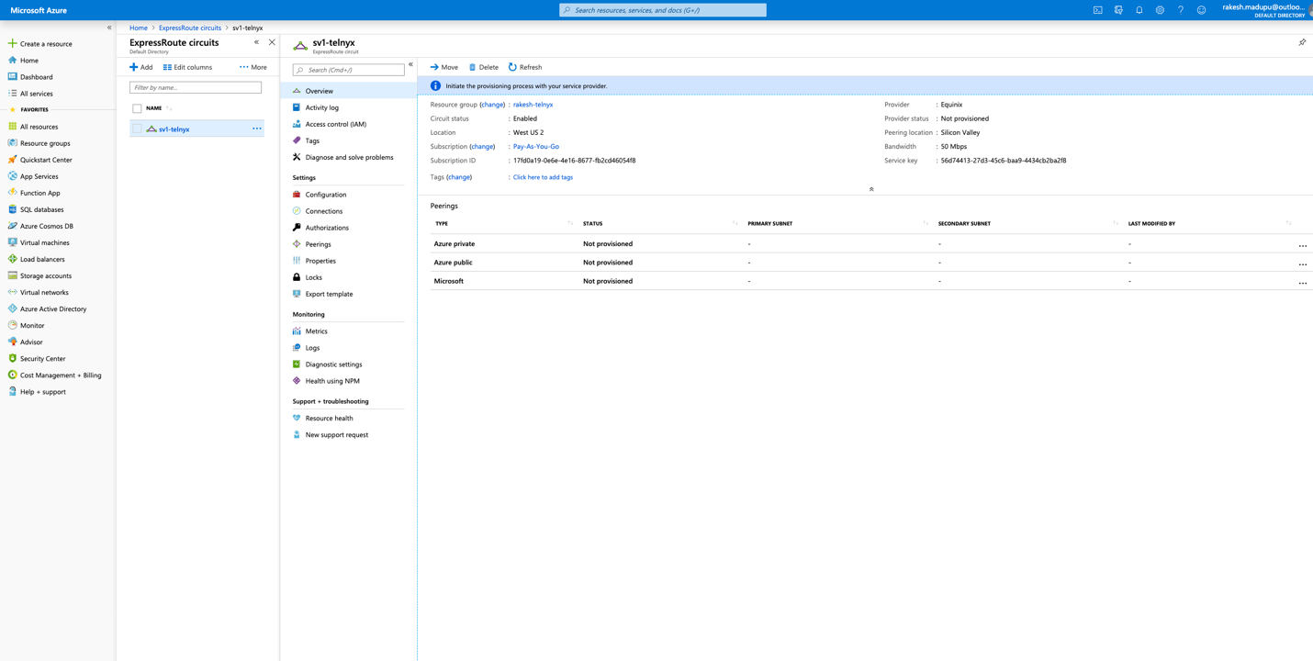
Task: Open Azure Cosmos DB in sidebar
Action: click(46, 226)
